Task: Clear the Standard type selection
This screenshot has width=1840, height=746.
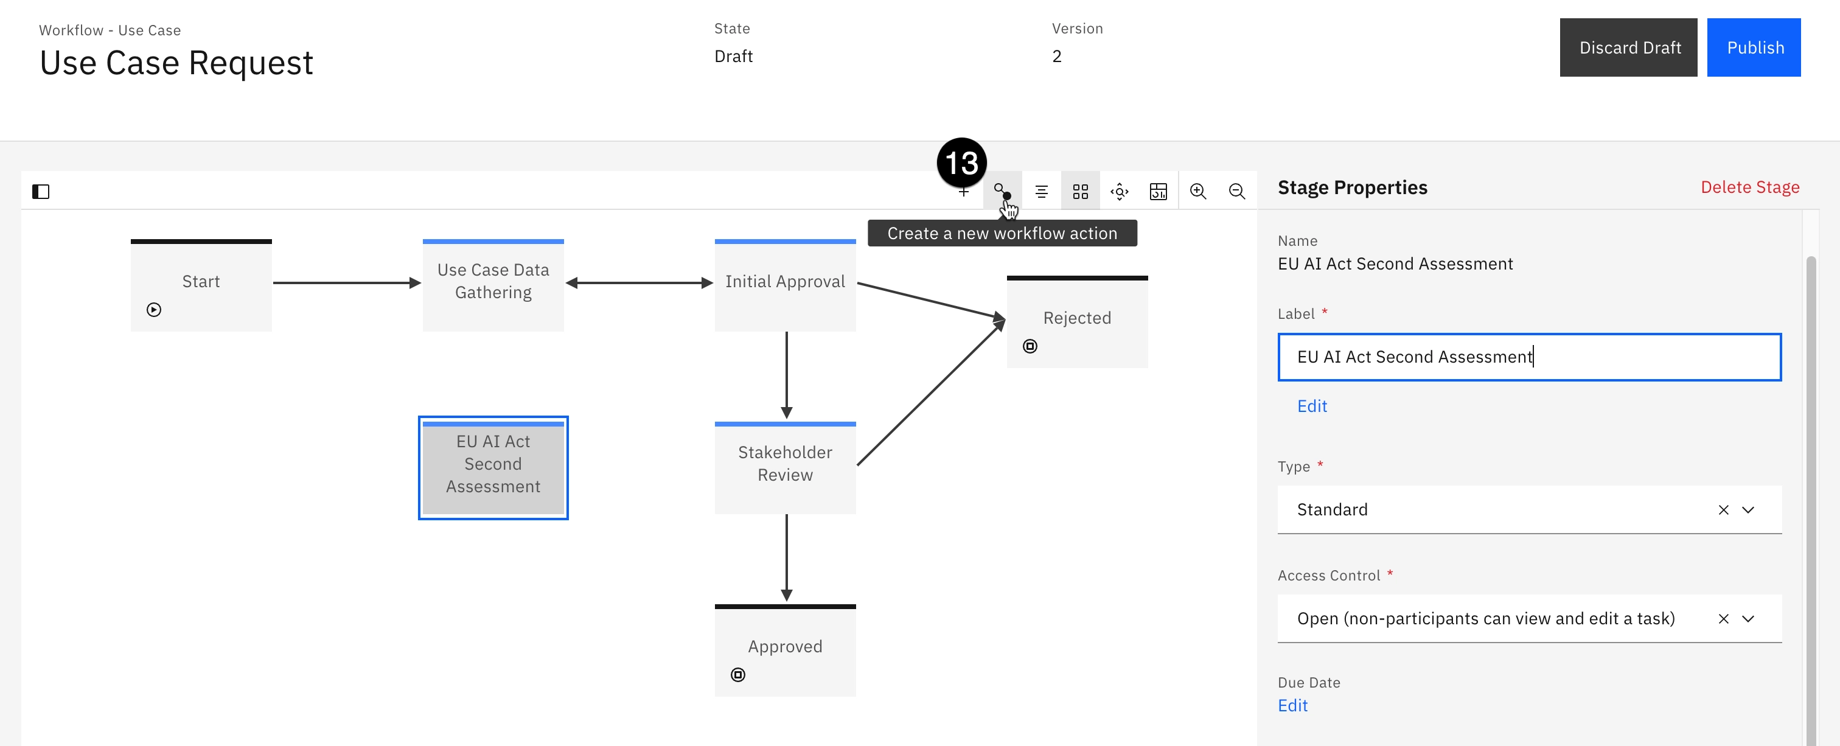Action: (x=1723, y=510)
